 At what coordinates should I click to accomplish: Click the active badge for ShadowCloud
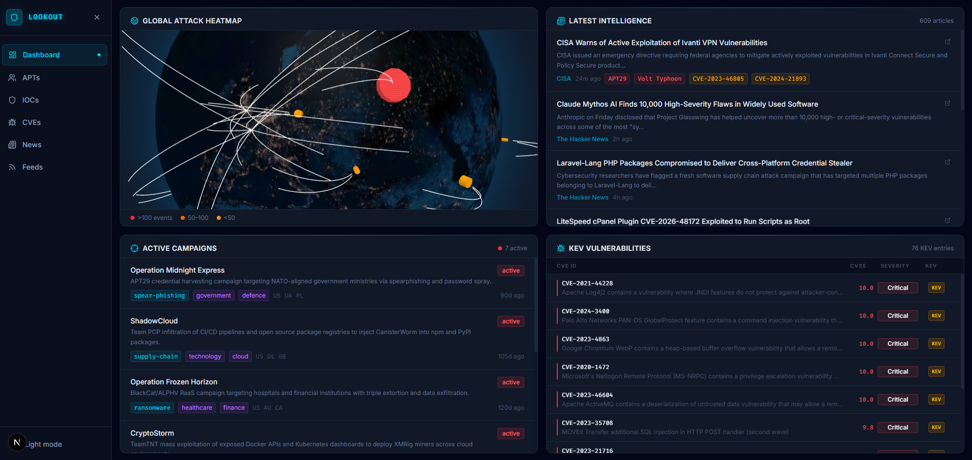(x=511, y=321)
